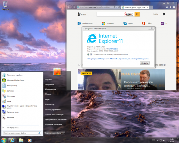Open Игры from Start menu
179x143 pixels.
[47, 99]
